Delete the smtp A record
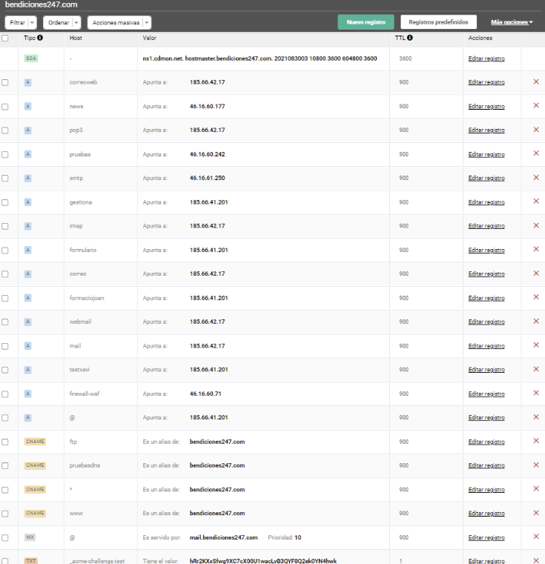The width and height of the screenshot is (545, 564). 536,178
